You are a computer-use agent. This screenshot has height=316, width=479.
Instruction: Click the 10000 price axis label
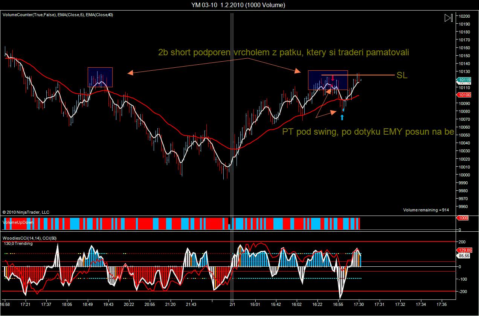(x=464, y=175)
